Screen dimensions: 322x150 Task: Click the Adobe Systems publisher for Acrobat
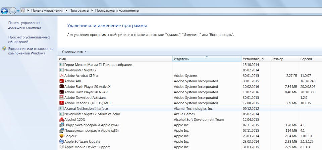(x=185, y=76)
